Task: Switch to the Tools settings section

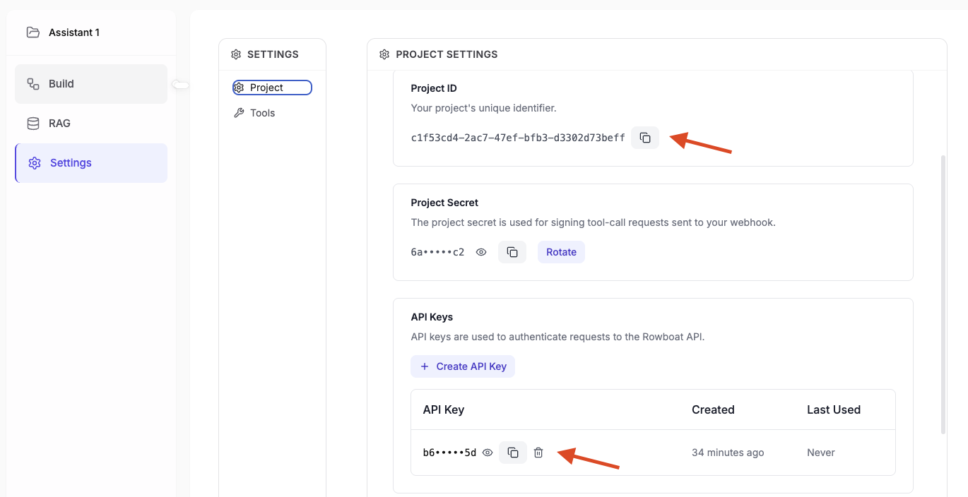Action: tap(262, 113)
